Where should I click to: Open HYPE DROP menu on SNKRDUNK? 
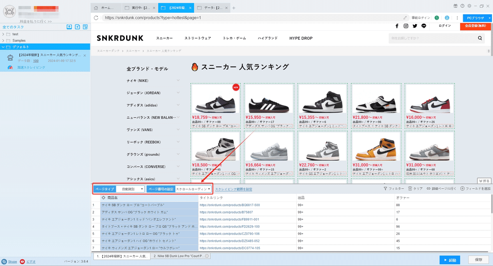click(301, 38)
